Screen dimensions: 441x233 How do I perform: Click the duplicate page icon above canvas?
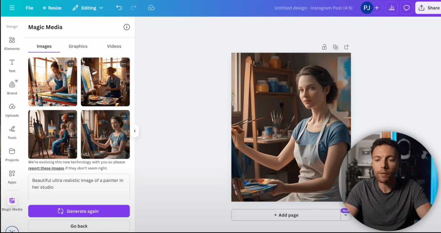[x=335, y=47]
